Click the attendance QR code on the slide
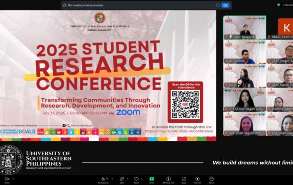Viewport: 293px width, 185px height. (185, 105)
